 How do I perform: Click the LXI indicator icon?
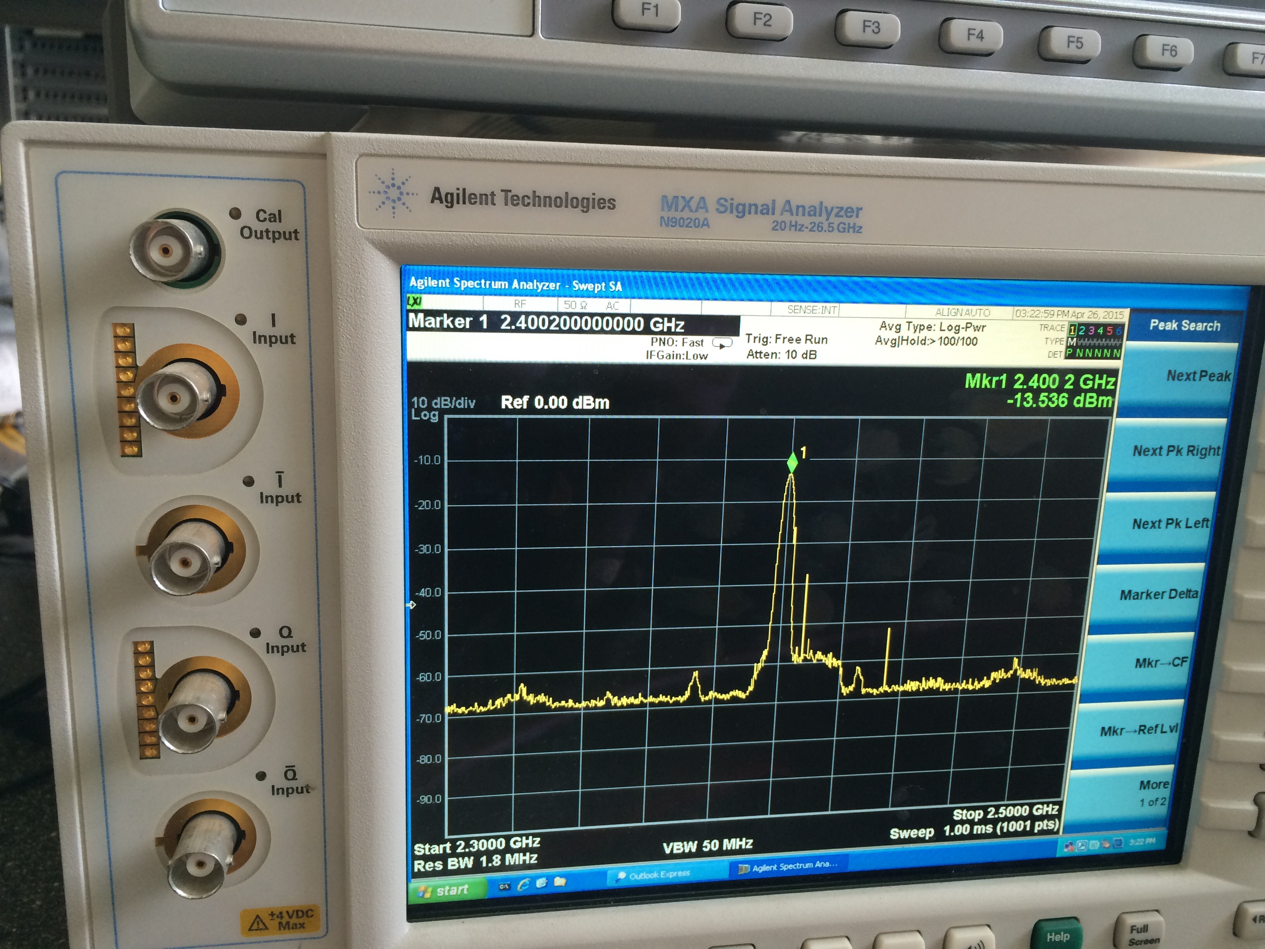(x=414, y=301)
